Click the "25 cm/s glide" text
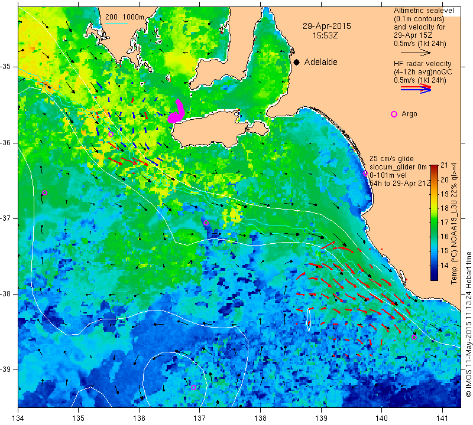Viewport: 473px width, 425px height. 391,159
